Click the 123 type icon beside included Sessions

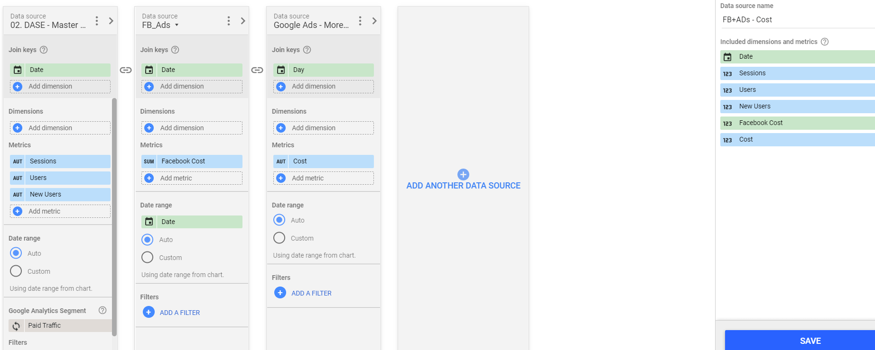click(x=727, y=74)
